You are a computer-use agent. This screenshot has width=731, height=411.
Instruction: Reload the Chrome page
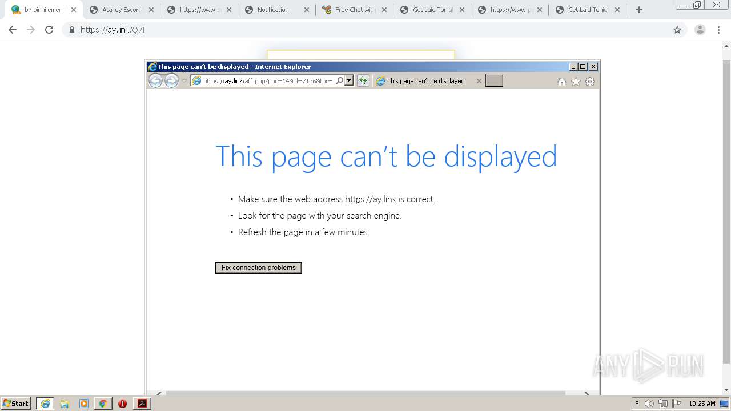(49, 30)
